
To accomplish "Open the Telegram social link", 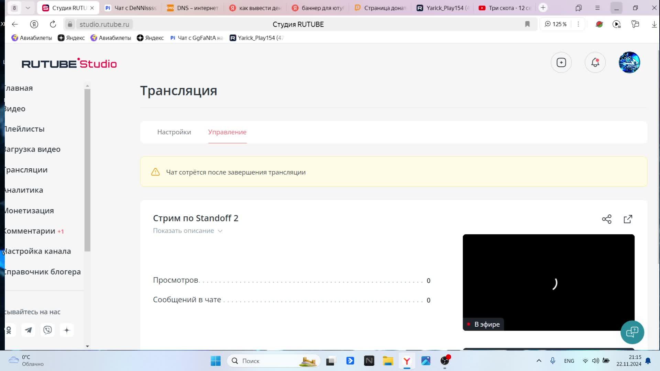I will coord(28,330).
